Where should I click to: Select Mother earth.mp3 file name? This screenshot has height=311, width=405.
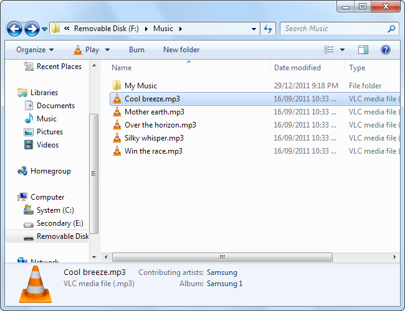pyautogui.click(x=155, y=112)
